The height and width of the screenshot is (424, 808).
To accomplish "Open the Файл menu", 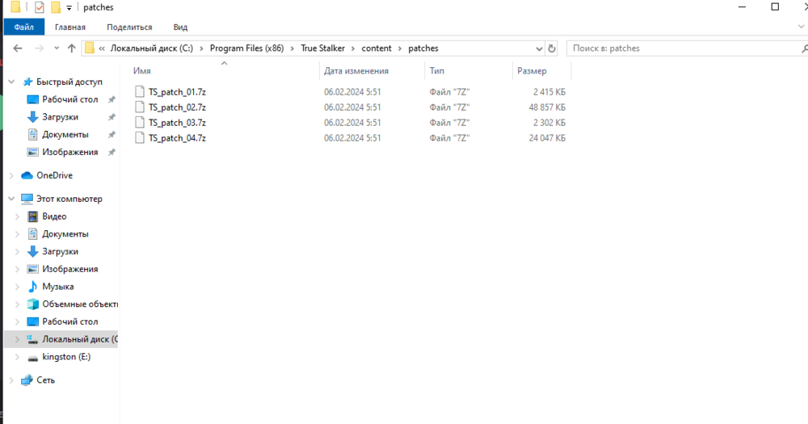I will pos(24,27).
